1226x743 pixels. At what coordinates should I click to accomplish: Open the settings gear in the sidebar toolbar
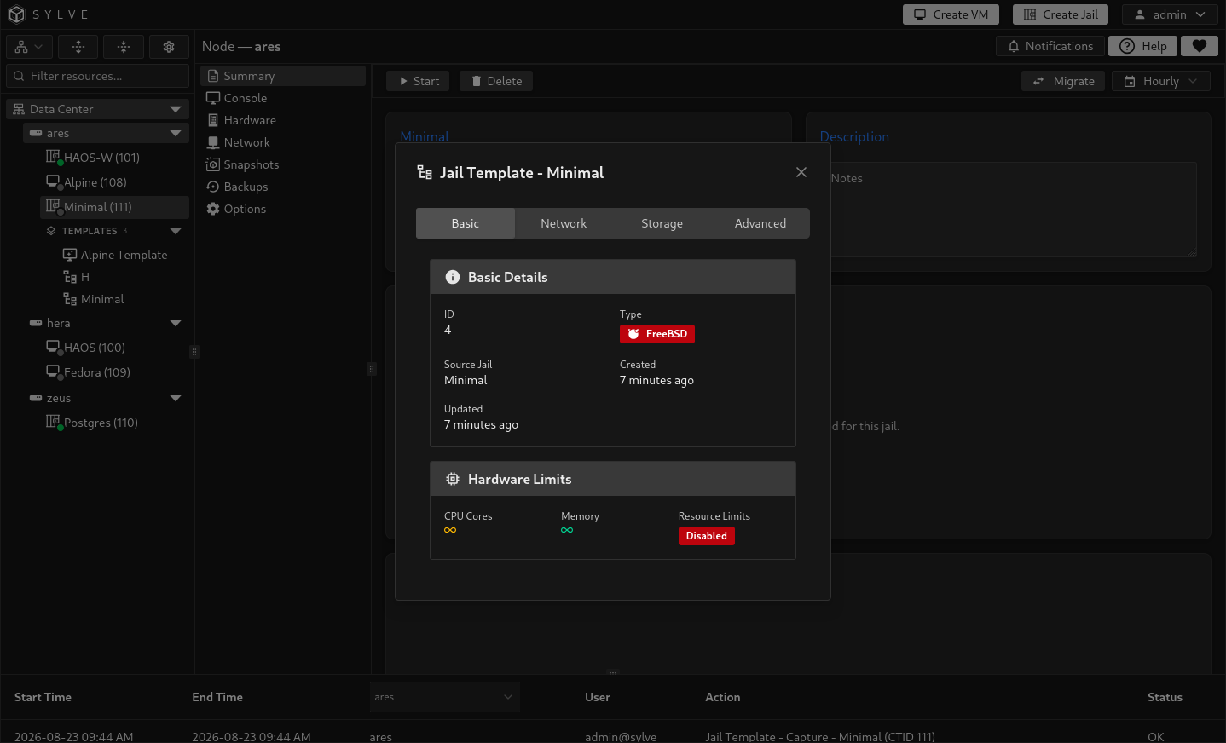(169, 47)
